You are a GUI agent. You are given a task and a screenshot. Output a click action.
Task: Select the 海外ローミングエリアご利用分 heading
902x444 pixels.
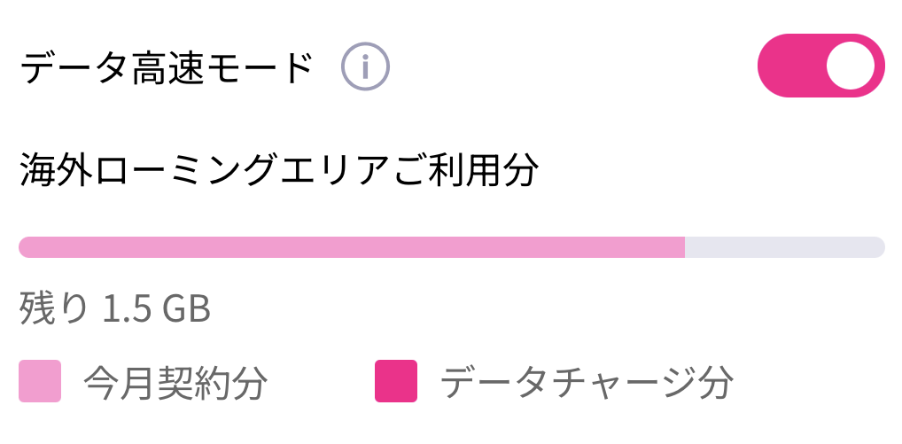point(279,171)
